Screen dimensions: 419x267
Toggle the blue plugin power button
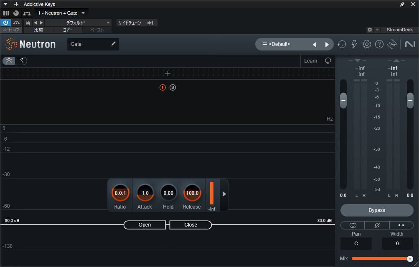pyautogui.click(x=5, y=23)
